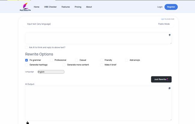Go to the Pricing page

(x=78, y=7)
